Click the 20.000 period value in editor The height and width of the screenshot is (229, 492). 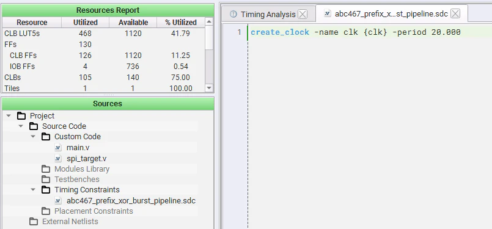tap(446, 32)
